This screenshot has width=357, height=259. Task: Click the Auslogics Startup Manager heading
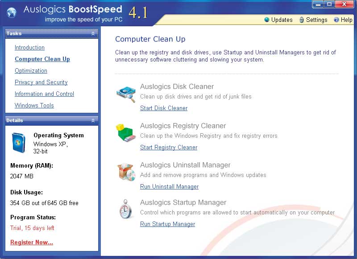(x=183, y=202)
